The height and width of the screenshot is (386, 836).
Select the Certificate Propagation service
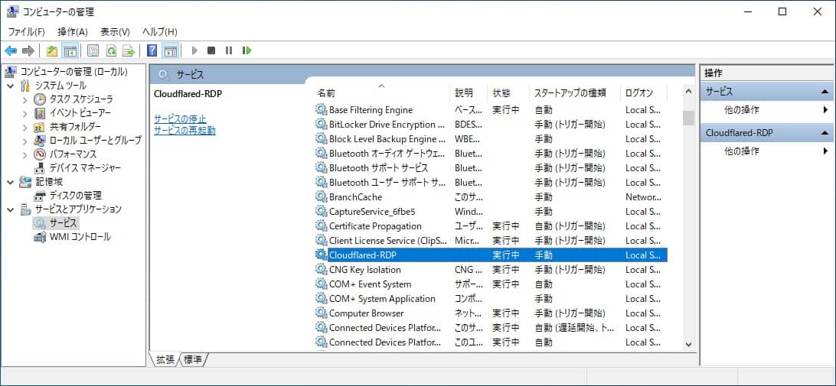(x=491, y=226)
